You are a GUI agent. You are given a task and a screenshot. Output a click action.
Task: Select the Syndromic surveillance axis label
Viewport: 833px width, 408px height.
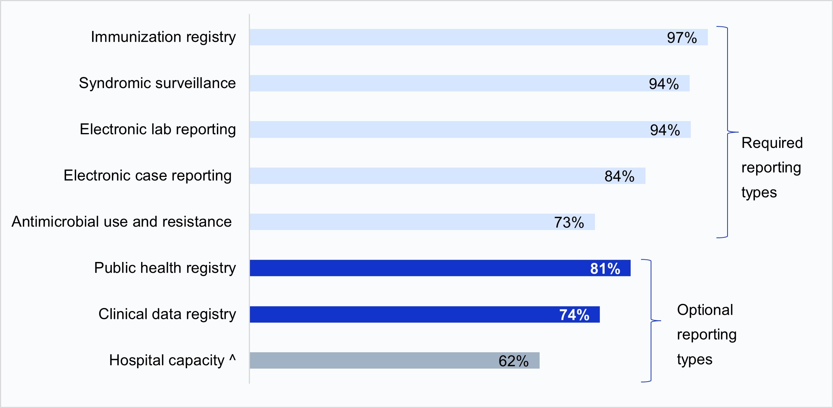coord(157,83)
